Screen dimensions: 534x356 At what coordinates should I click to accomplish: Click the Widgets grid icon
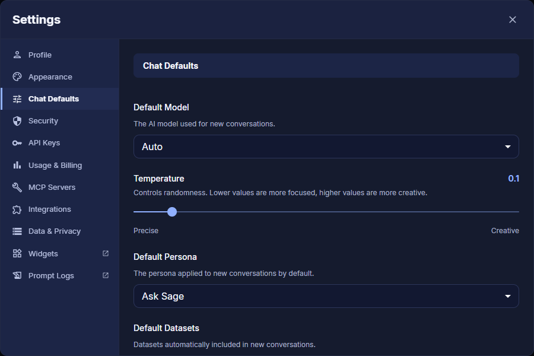coord(17,253)
